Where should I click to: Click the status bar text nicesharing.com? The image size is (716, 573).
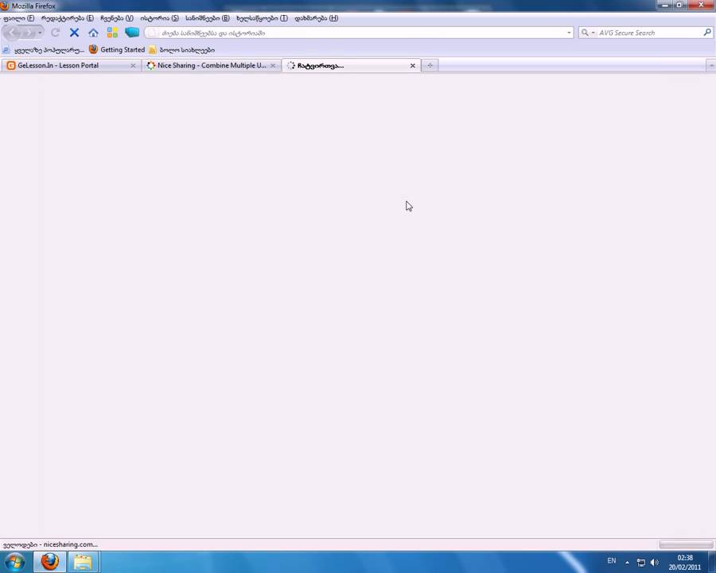point(50,544)
